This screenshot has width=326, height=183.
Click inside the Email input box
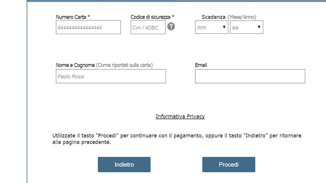(x=250, y=76)
